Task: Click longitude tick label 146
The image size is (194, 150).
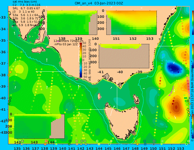Action: click(x=117, y=148)
